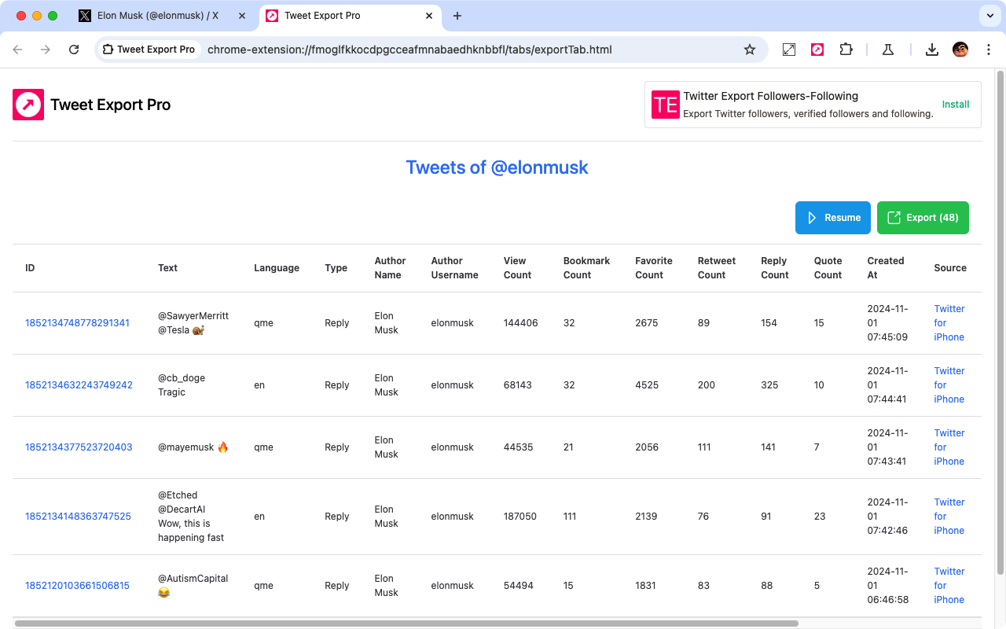This screenshot has height=629, width=1006.
Task: Click the 'View Count' column header
Action: 517,268
